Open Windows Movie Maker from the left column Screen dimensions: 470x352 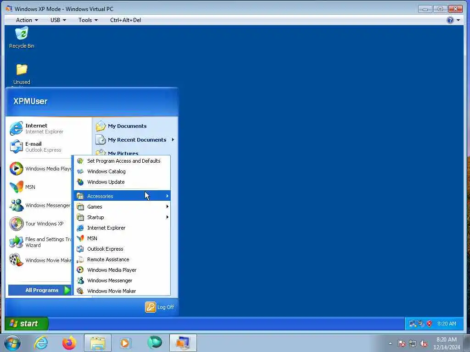[40, 260]
